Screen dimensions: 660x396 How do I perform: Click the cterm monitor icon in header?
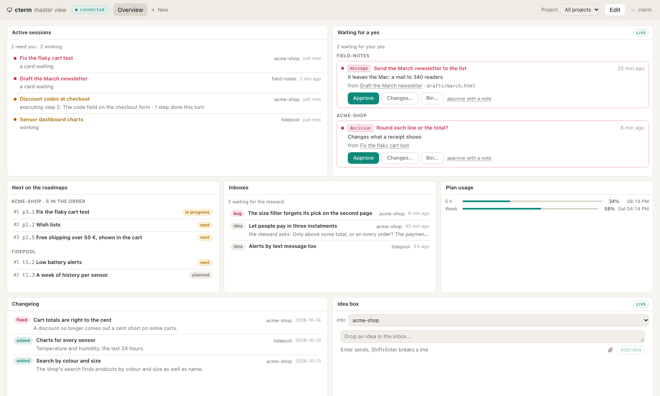[x=9, y=10]
